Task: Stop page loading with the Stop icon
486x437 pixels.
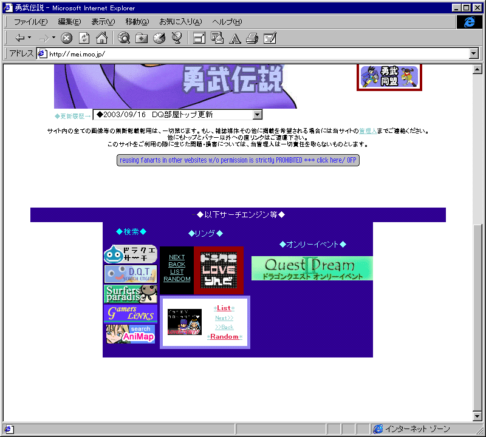Action: (x=66, y=38)
